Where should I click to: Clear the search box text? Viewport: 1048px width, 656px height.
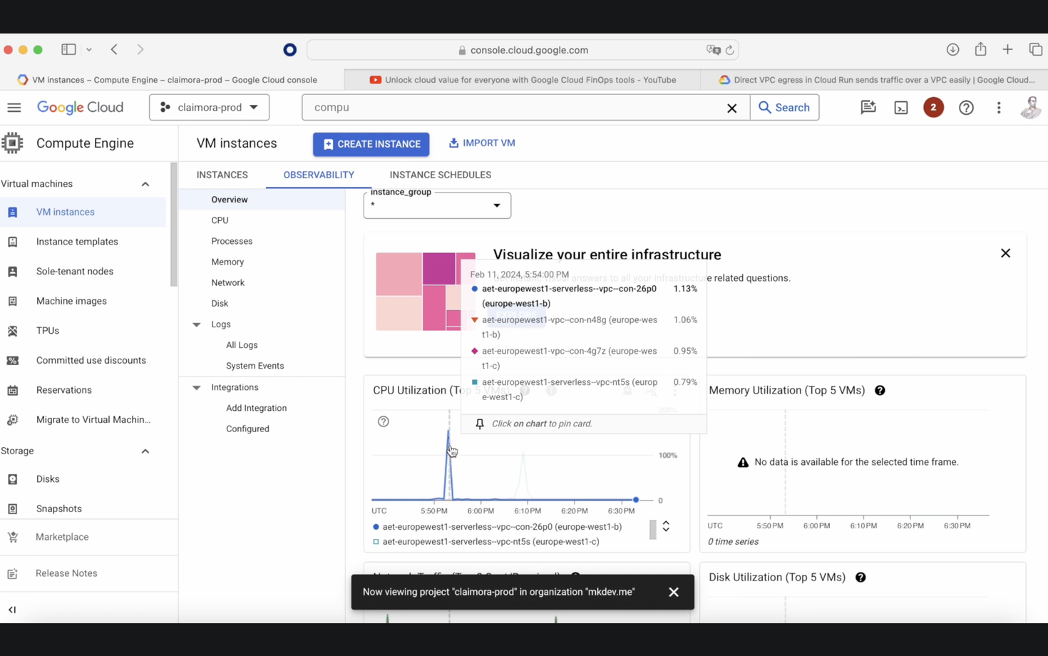[x=731, y=108]
